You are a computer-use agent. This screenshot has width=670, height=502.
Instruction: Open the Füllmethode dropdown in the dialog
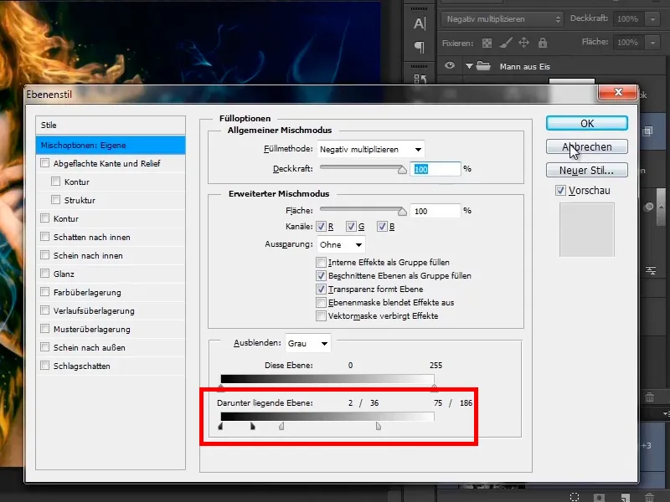tap(371, 150)
